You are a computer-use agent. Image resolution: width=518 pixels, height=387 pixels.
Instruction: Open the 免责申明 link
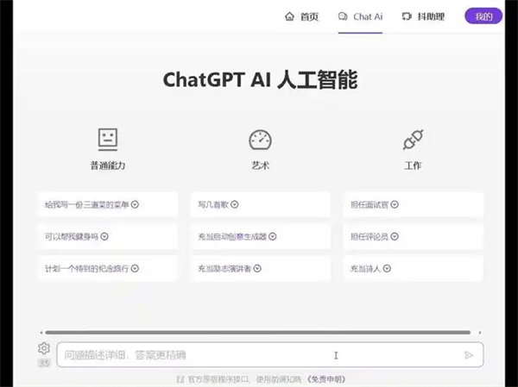[326, 379]
